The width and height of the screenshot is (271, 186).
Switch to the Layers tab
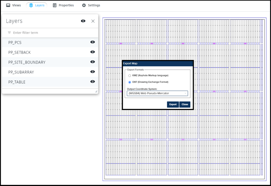click(x=37, y=5)
